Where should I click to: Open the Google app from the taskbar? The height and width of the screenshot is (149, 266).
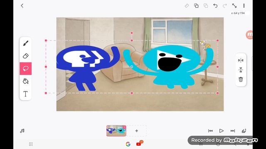coord(128,144)
